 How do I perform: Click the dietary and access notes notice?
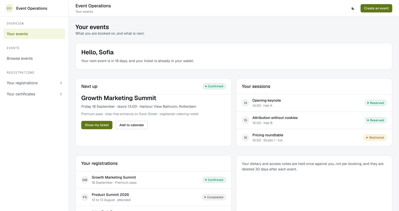click(312, 167)
